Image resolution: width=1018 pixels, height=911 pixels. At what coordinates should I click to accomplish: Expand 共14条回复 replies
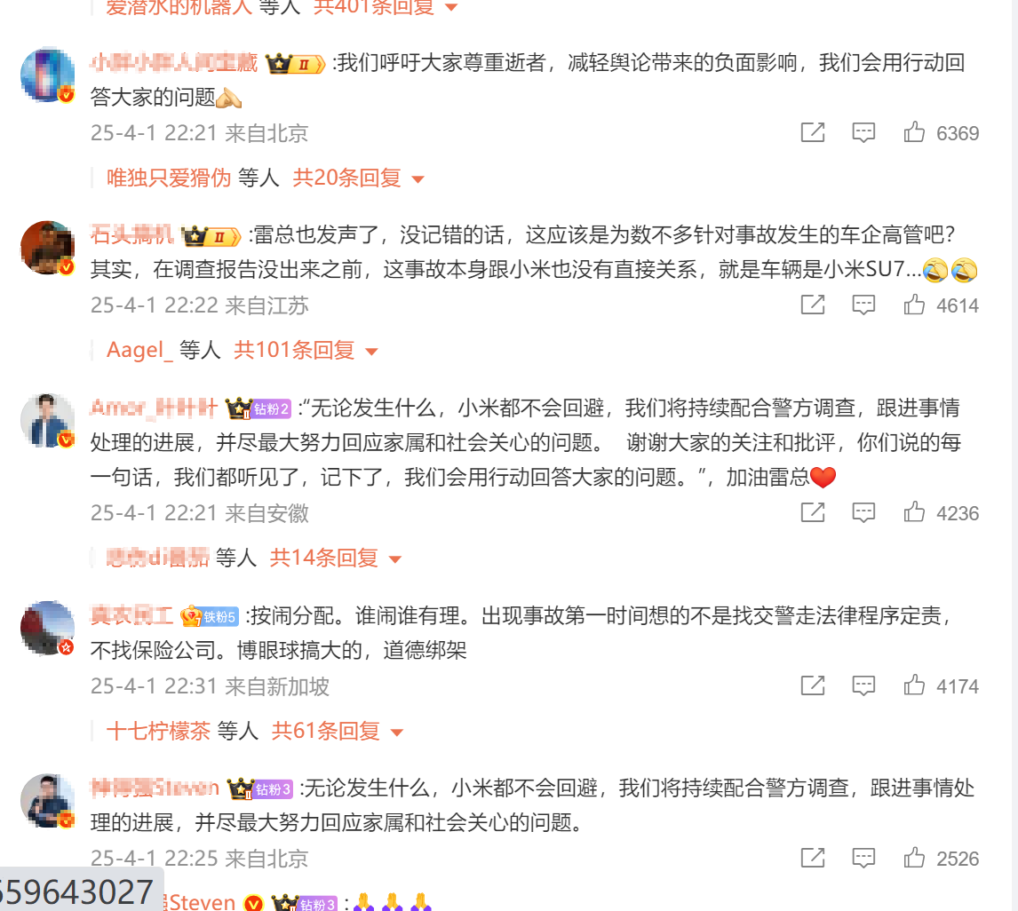[x=336, y=558]
